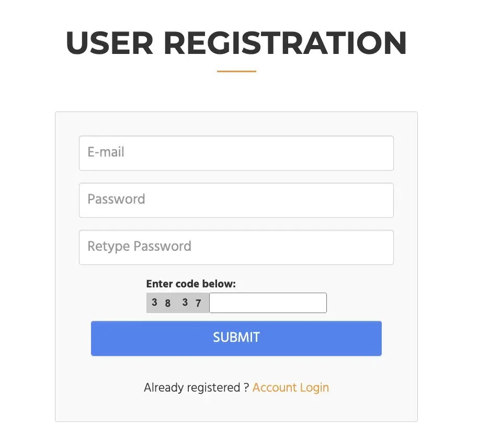Focus the Password input field
Screen dimensions: 478x445
tap(236, 200)
